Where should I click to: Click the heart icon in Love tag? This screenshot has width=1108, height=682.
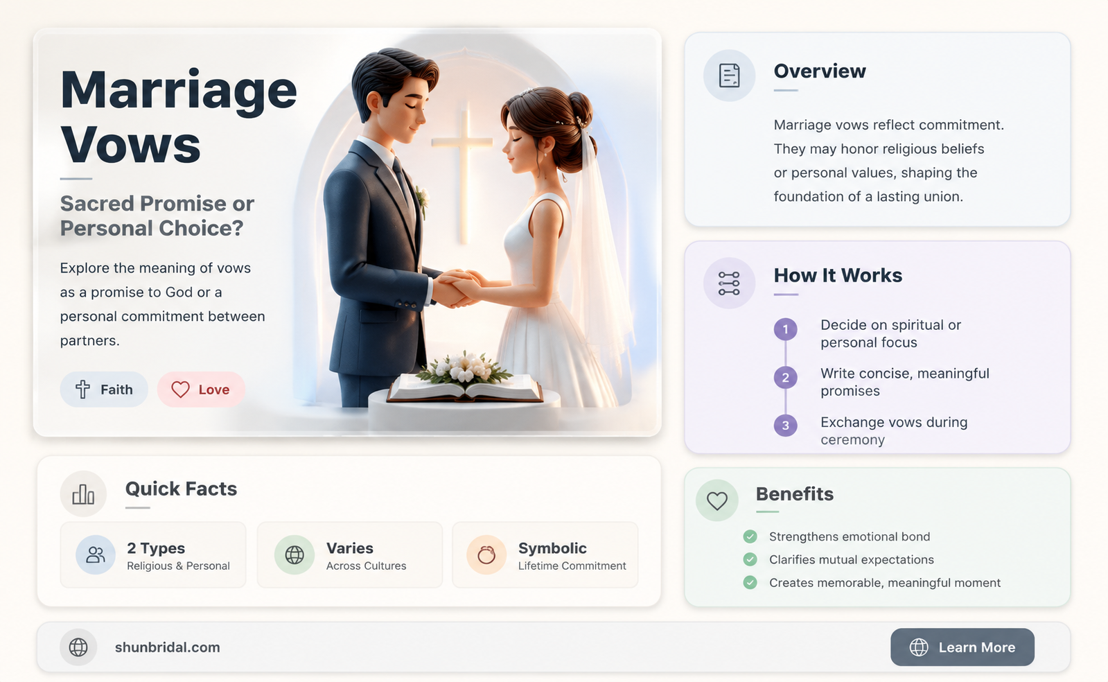click(x=180, y=390)
